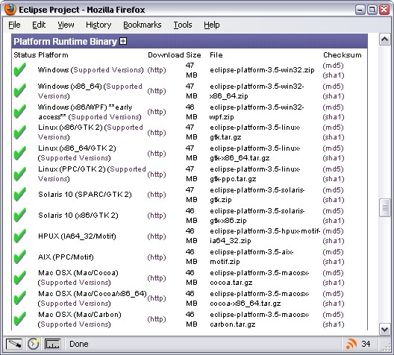Screen dimensions: 394x355
Task: Click the scrollbar up arrow
Action: 384,40
